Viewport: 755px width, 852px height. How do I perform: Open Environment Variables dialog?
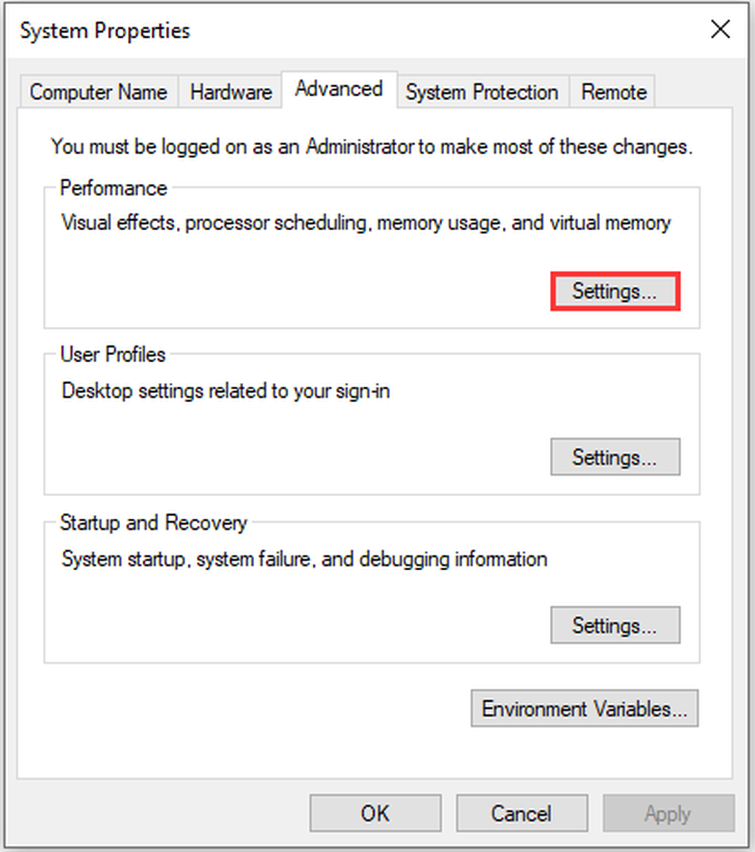pos(584,709)
